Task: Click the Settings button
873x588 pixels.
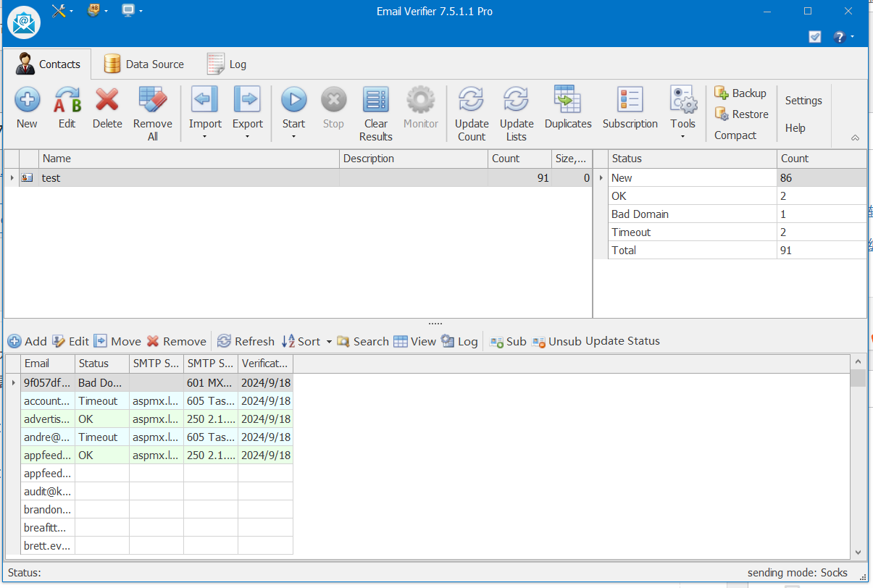Action: tap(803, 101)
